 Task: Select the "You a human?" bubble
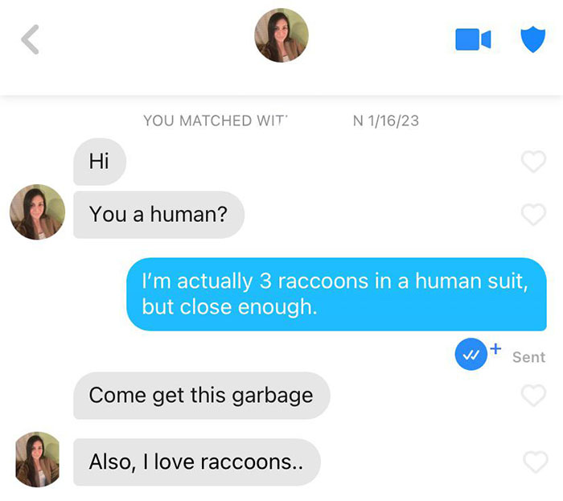coord(158,215)
